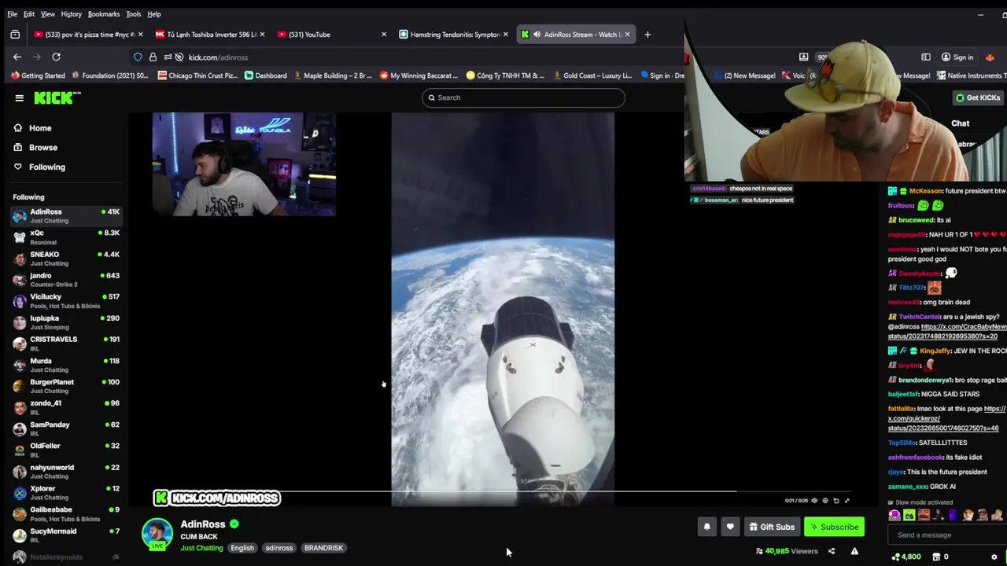Open File menu in Firefox
The width and height of the screenshot is (1007, 566).
[x=12, y=14]
